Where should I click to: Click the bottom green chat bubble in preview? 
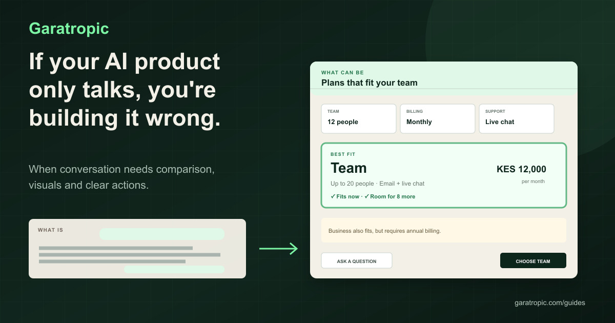[174, 269]
